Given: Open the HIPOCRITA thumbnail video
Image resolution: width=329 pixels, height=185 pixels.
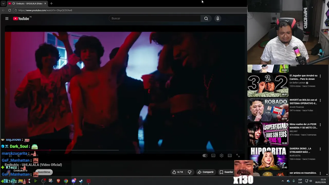Looking at the screenshot, I should tap(268, 159).
